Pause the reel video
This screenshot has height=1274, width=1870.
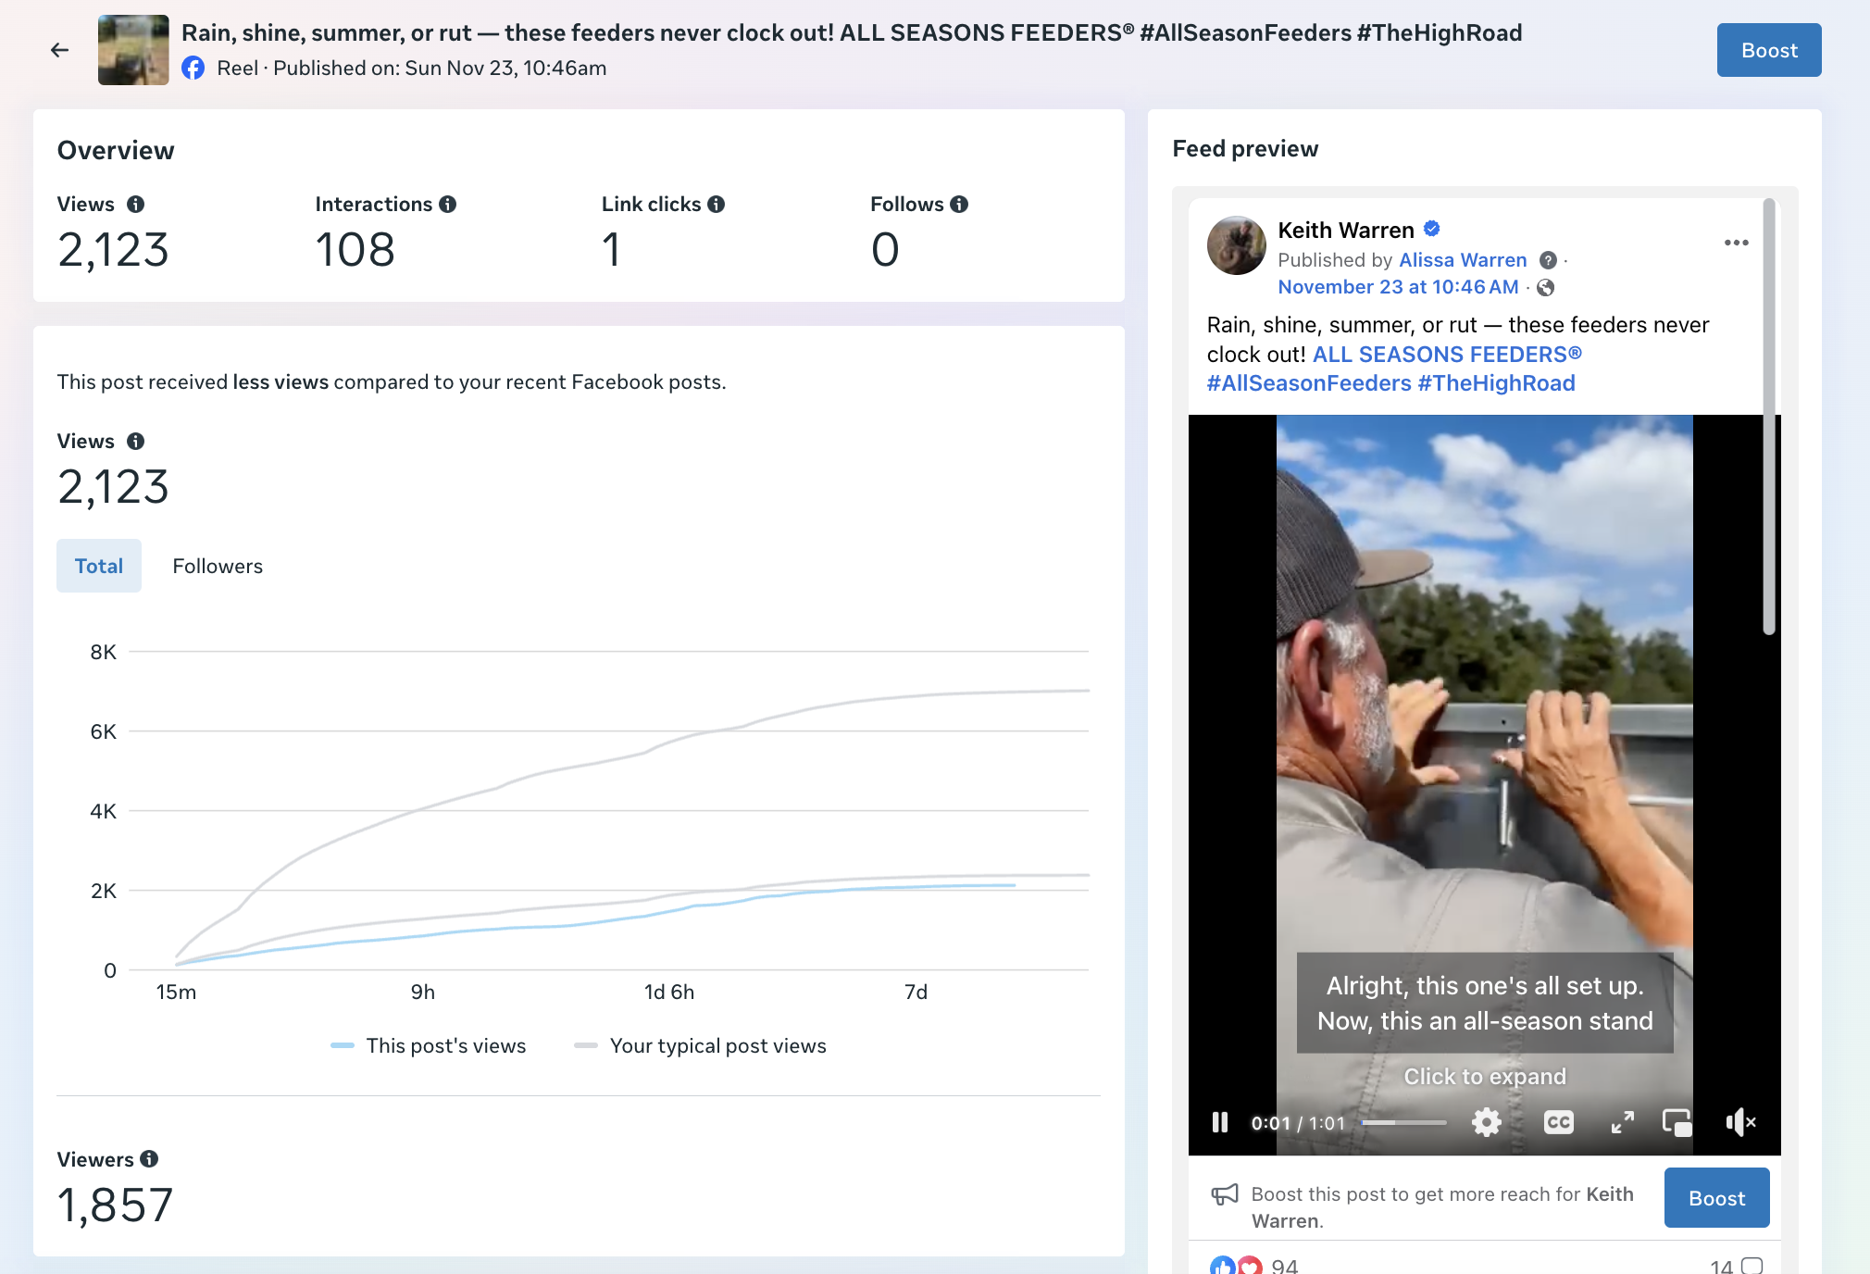click(x=1220, y=1122)
